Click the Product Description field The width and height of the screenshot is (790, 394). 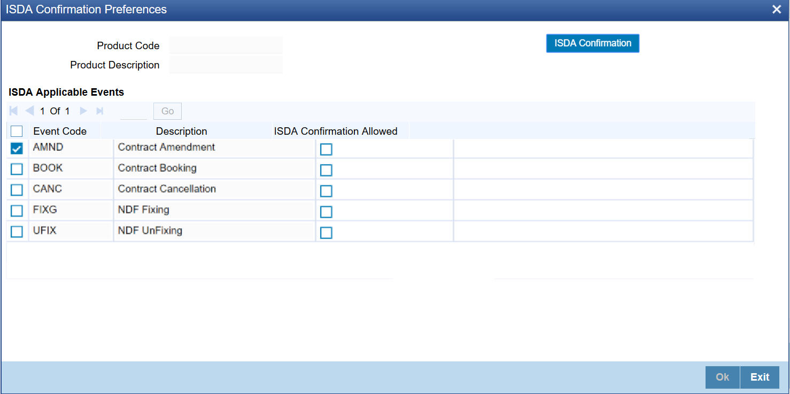pyautogui.click(x=226, y=65)
